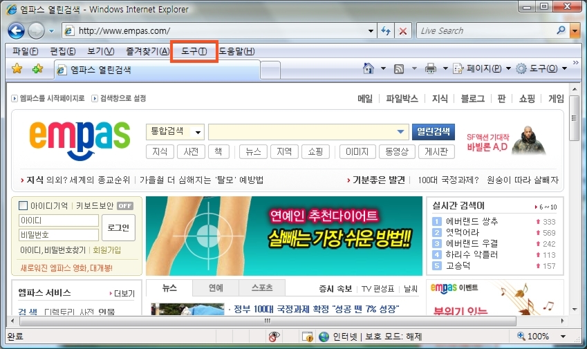Select the 뉴스 search category button
587x349 pixels.
tap(253, 151)
